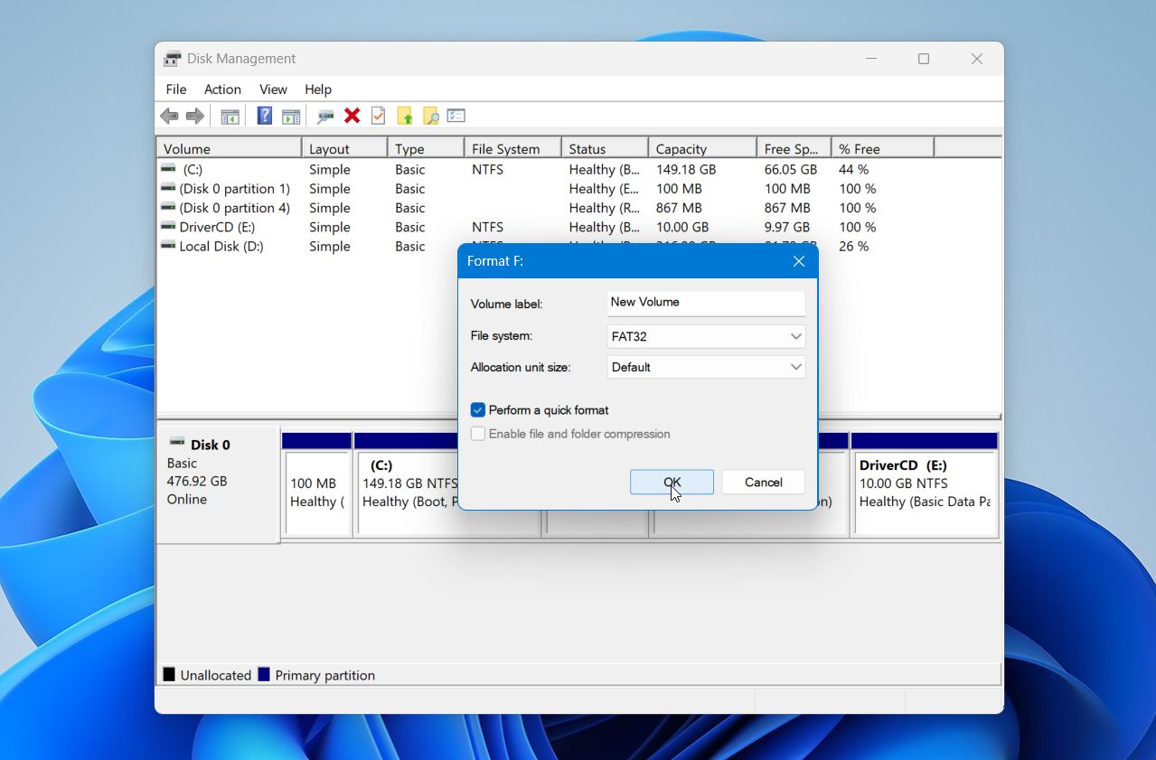Click the 9.97 GB free space cell

(787, 227)
